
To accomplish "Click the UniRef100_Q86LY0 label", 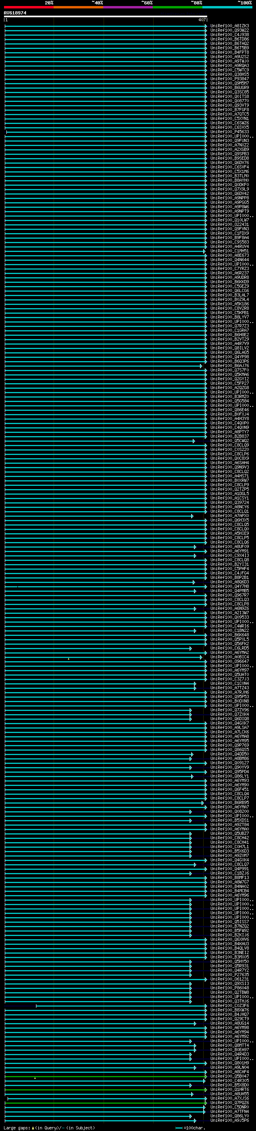I will click(230, 1116).
